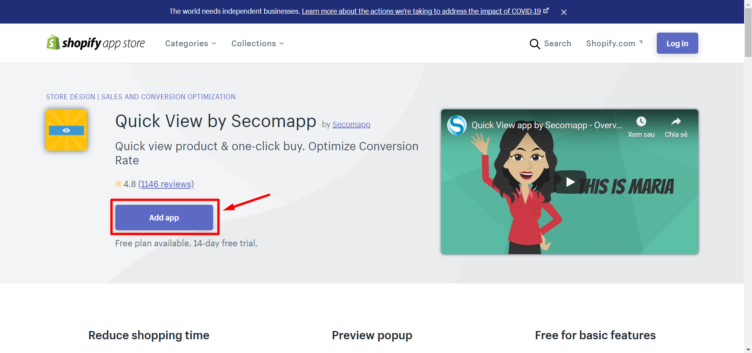Click the Shopify app store logo

point(96,43)
